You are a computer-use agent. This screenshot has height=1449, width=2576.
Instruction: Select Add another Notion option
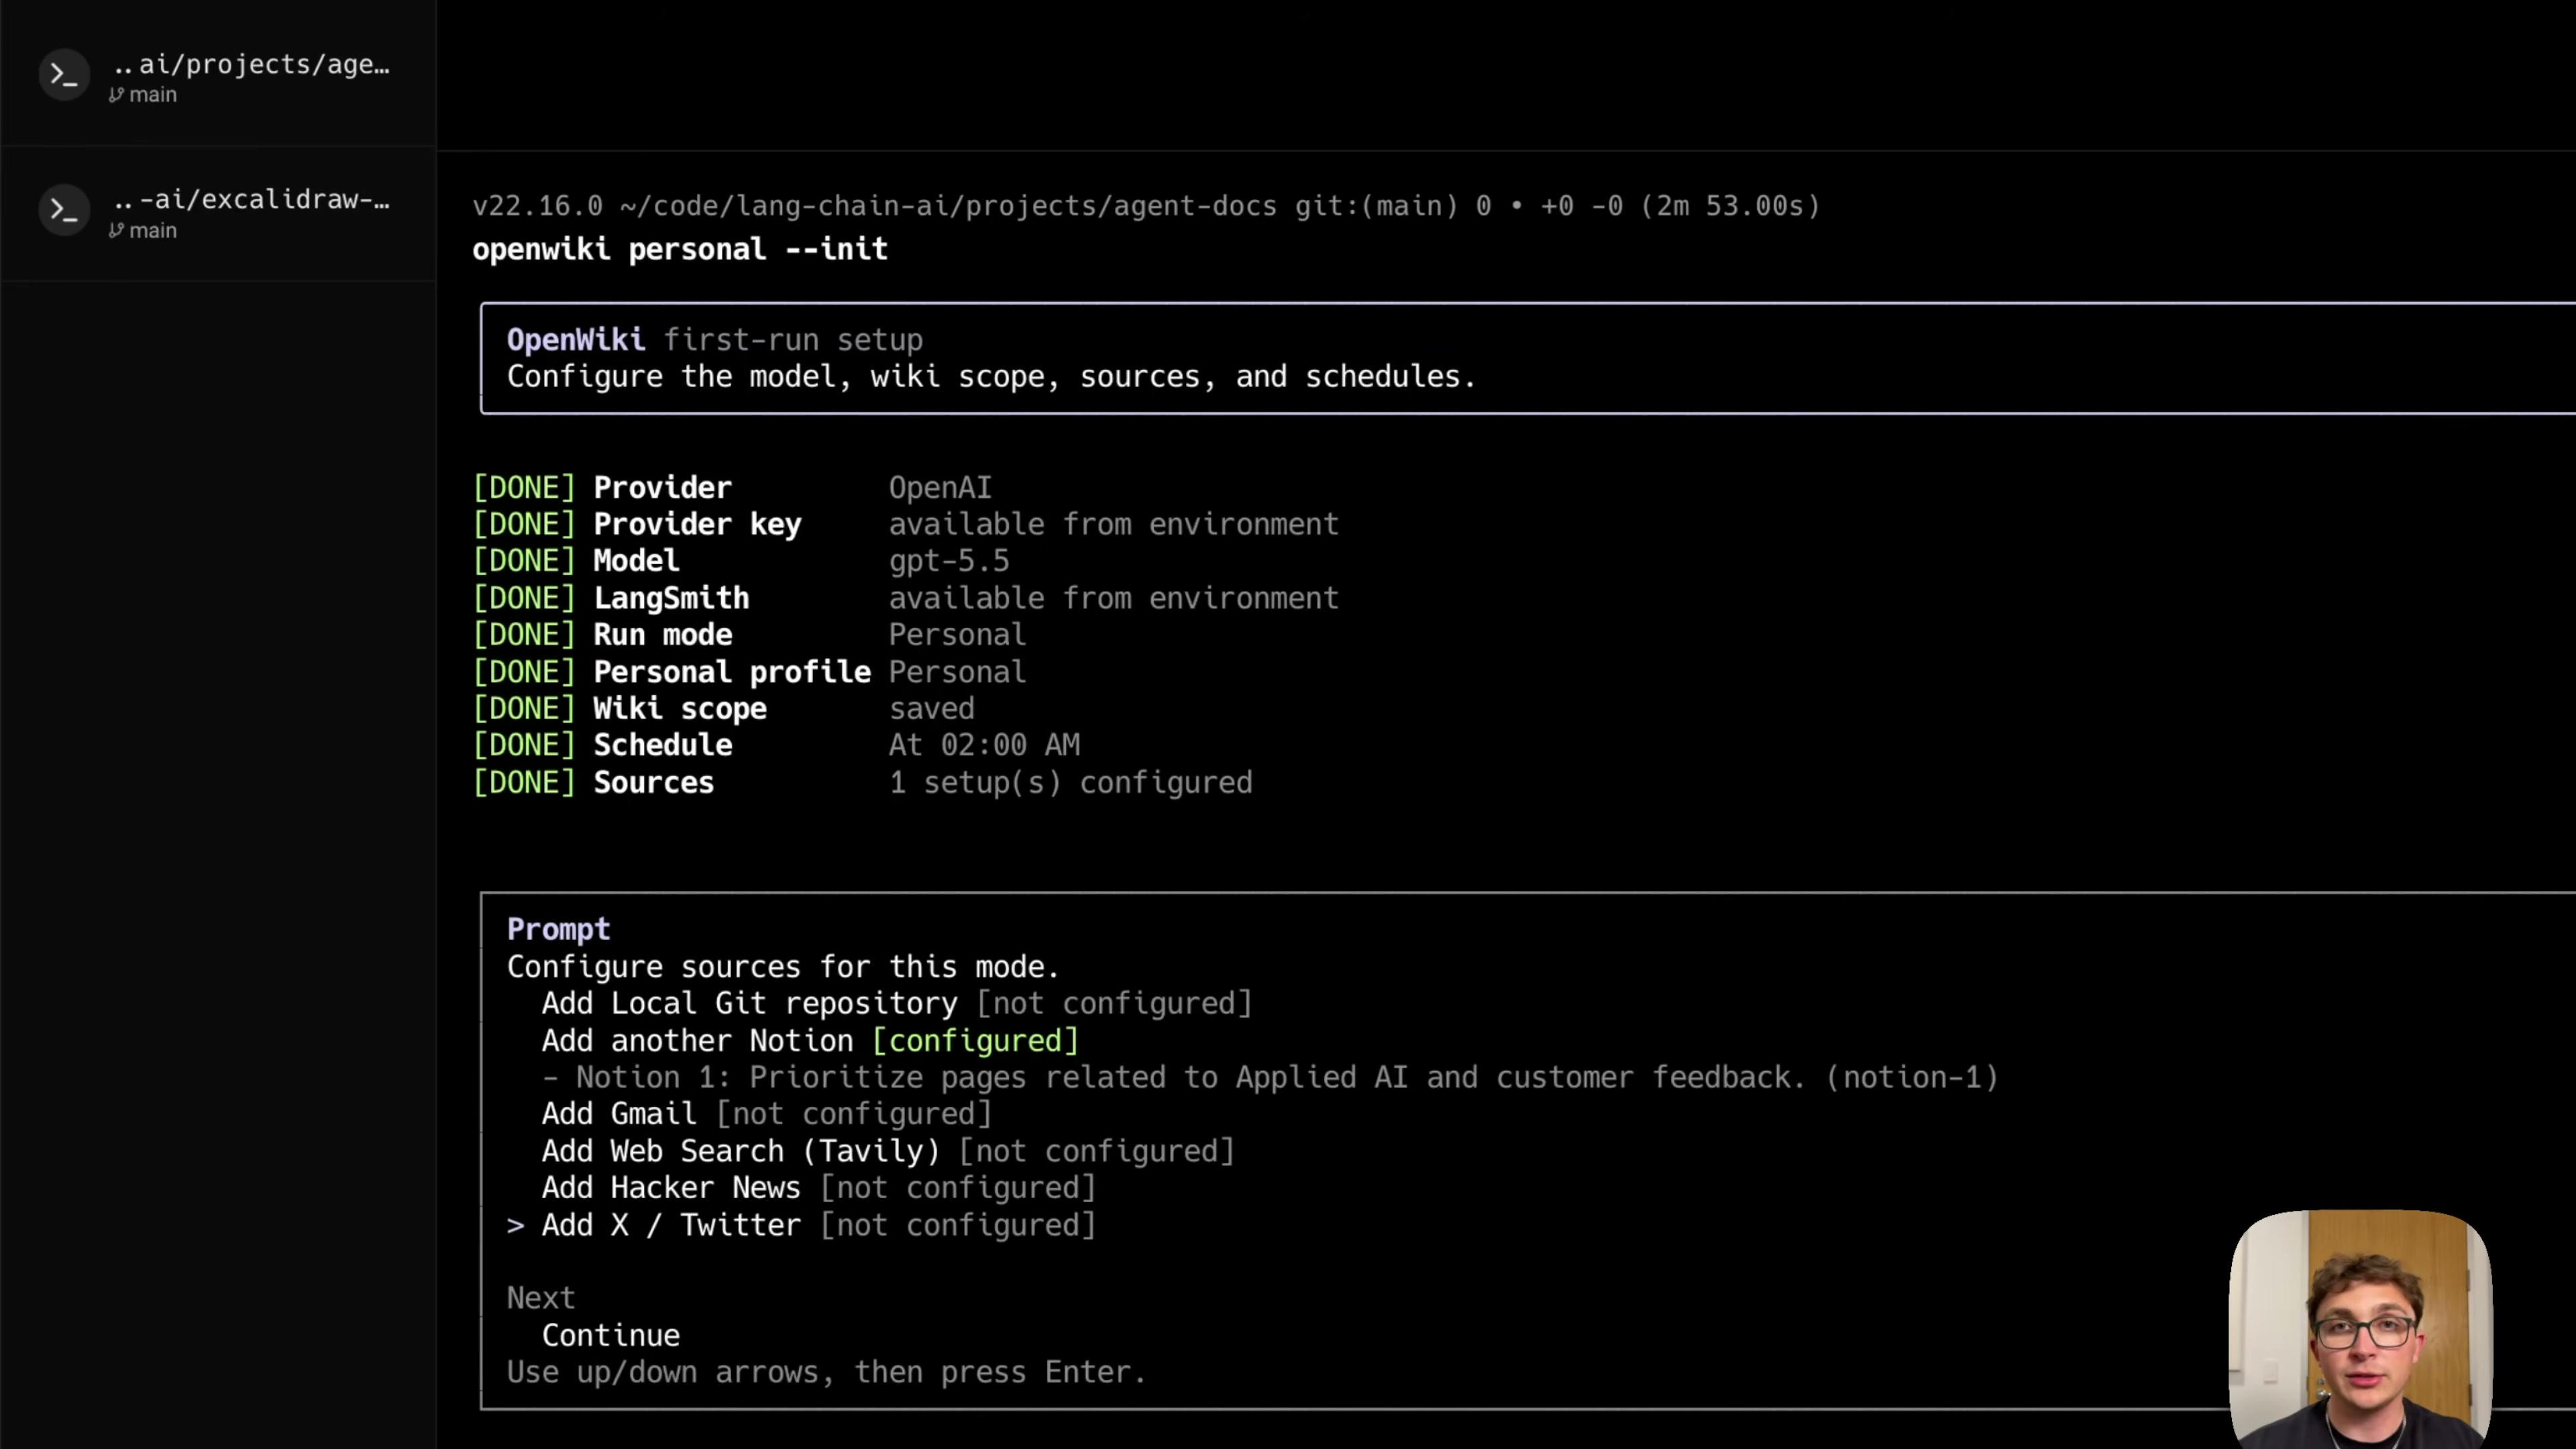810,1040
